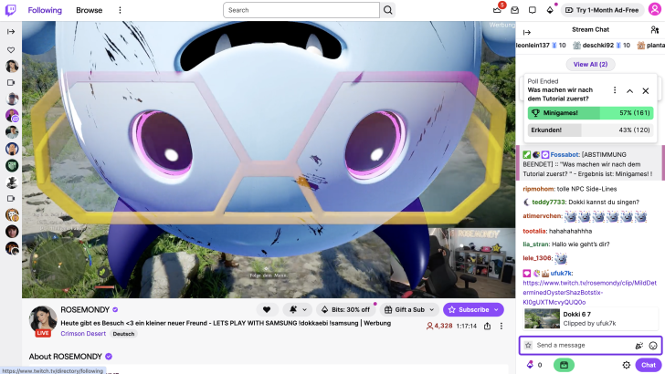Select the Minigames! poll result bar

tap(590, 113)
